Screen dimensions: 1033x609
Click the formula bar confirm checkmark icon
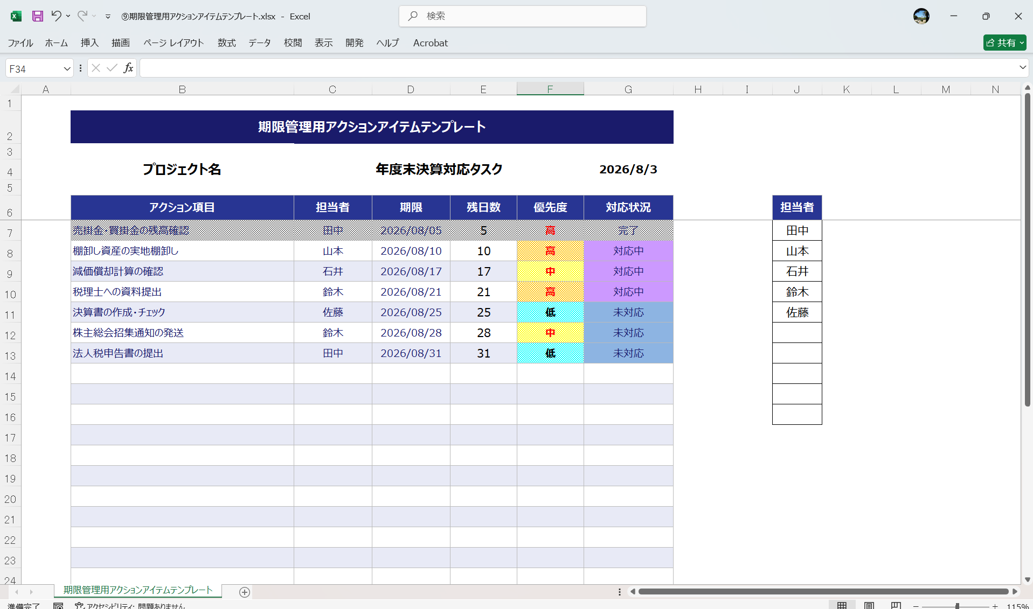[x=112, y=68]
